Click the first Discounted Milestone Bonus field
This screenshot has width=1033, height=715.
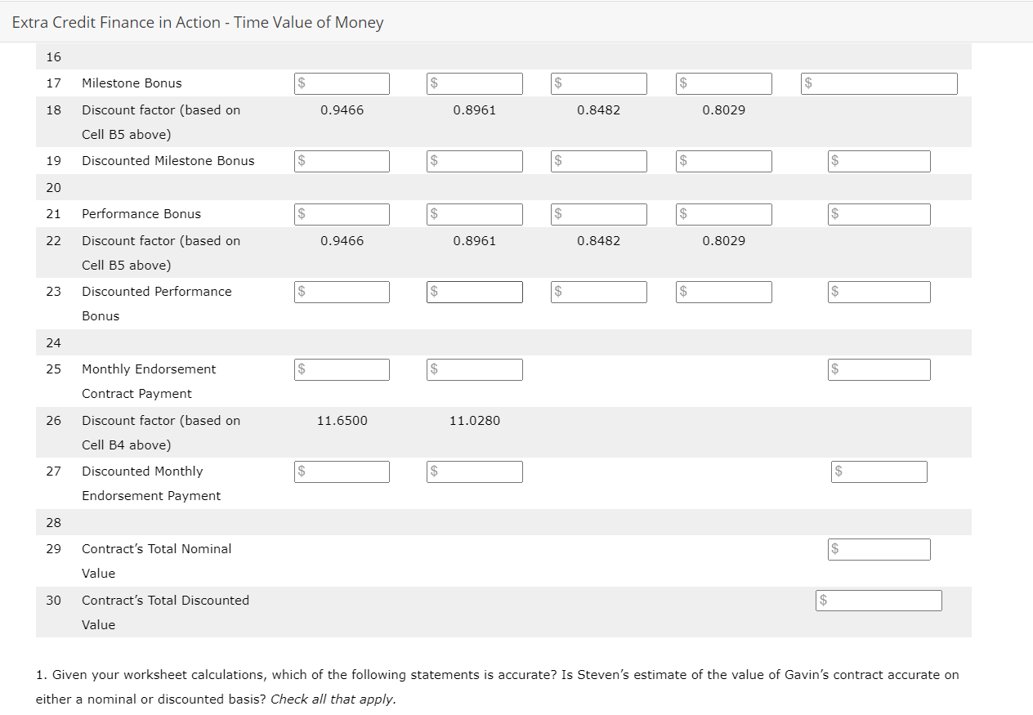click(342, 161)
